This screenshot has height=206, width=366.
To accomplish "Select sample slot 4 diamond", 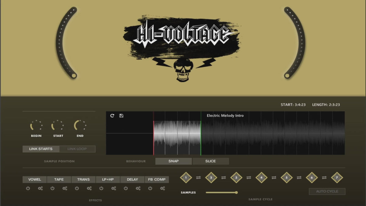I will coord(261,177).
